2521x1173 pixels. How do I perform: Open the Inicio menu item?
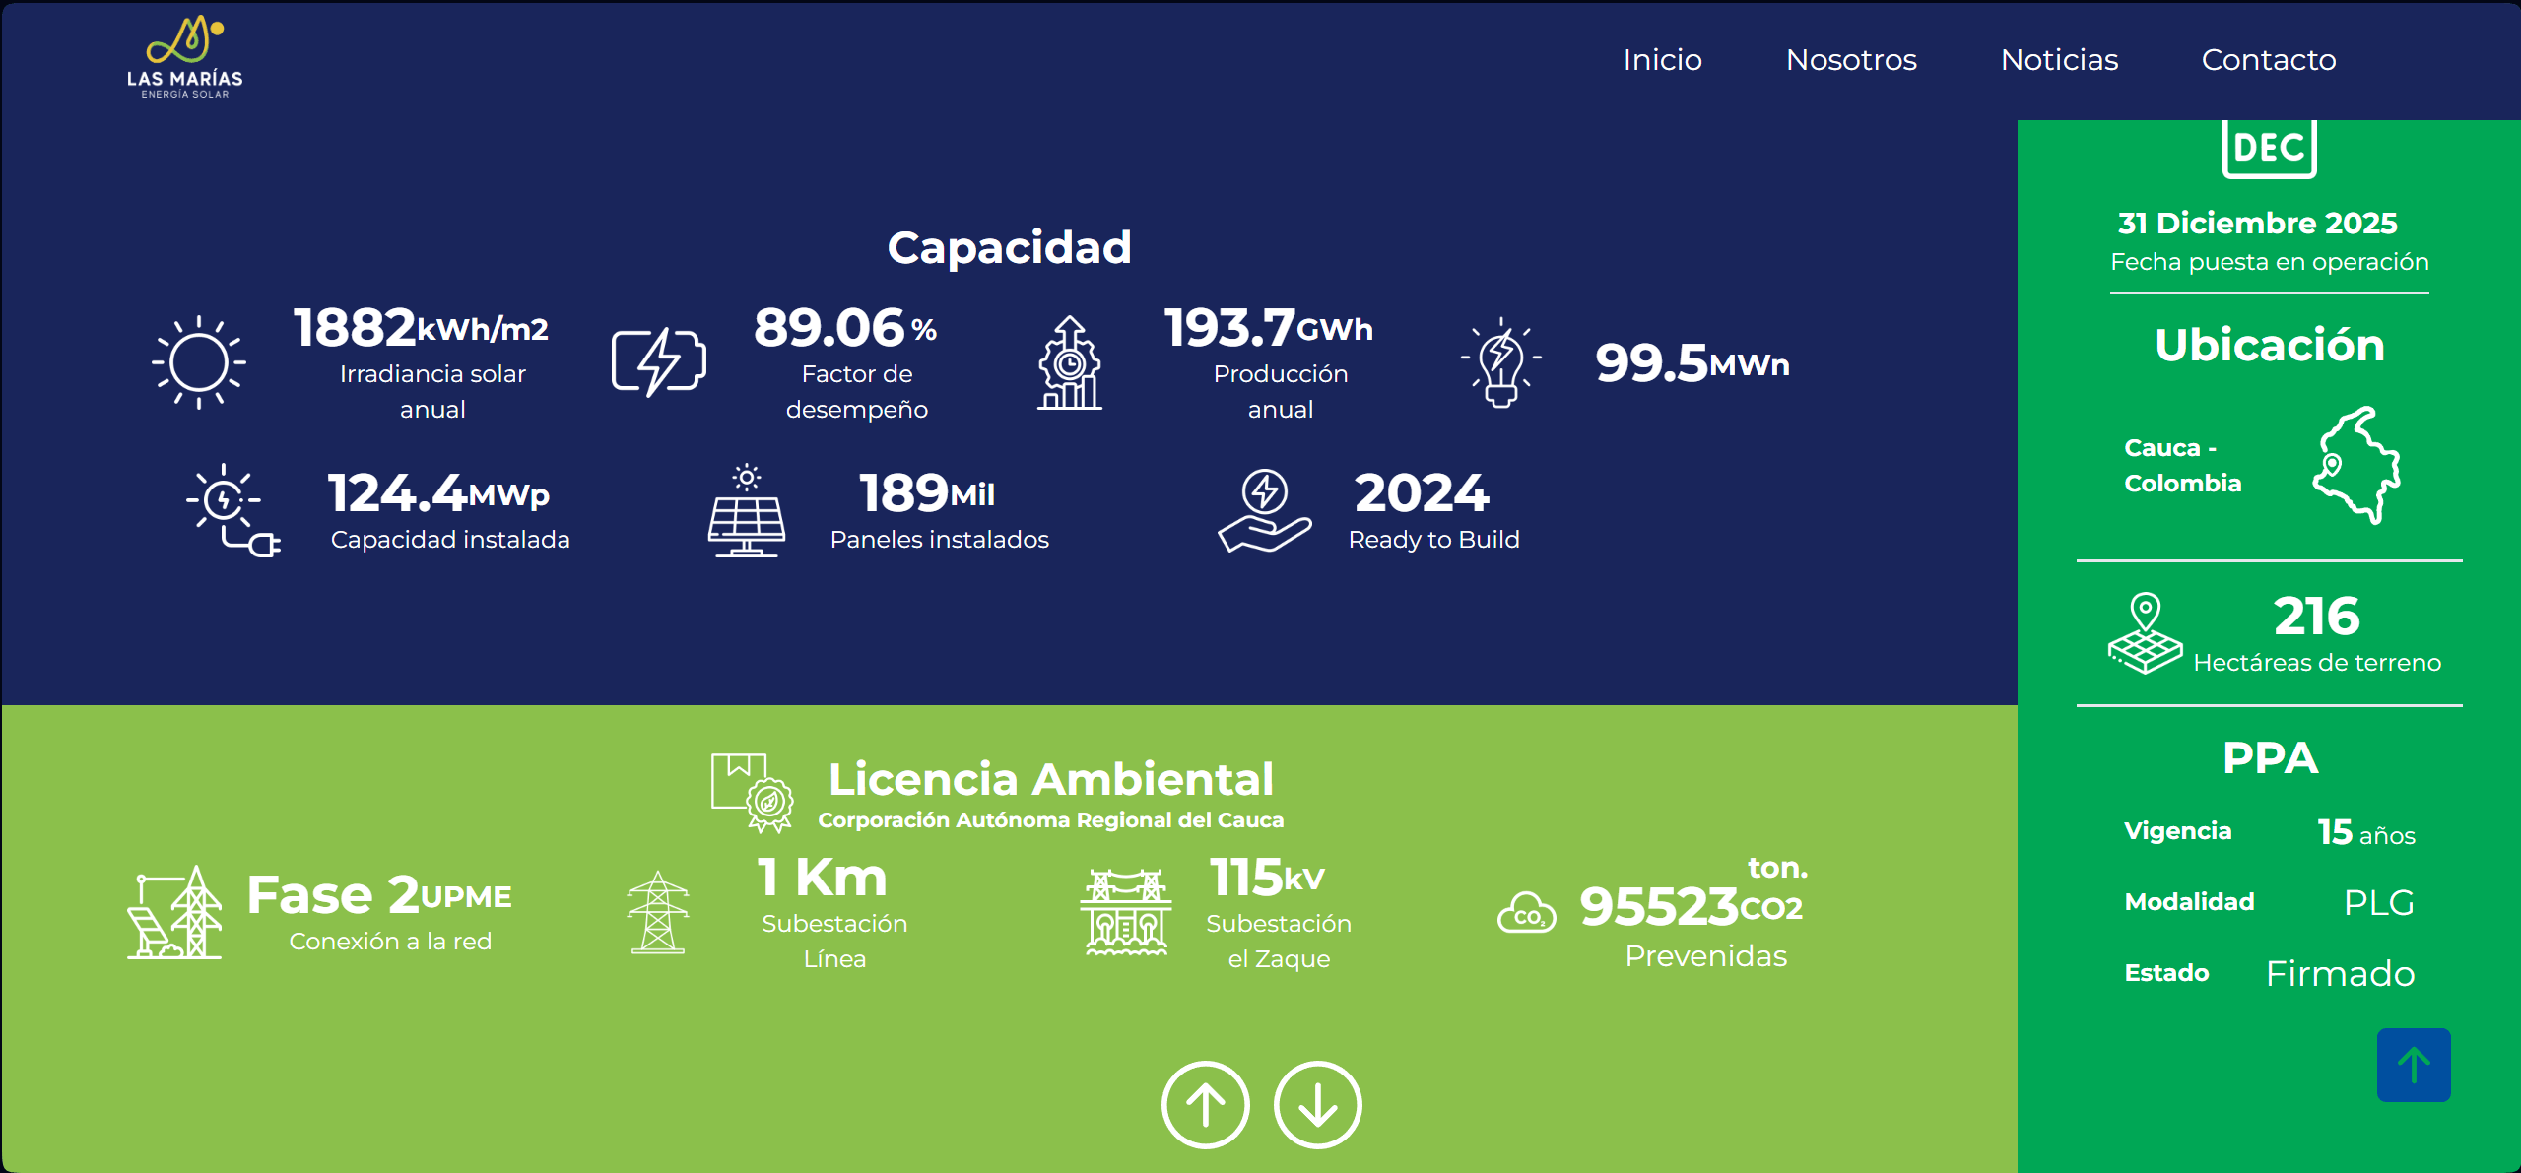point(1662,60)
